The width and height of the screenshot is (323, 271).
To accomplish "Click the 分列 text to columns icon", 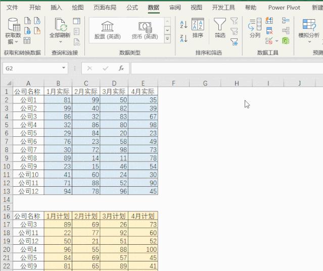I will [x=255, y=28].
